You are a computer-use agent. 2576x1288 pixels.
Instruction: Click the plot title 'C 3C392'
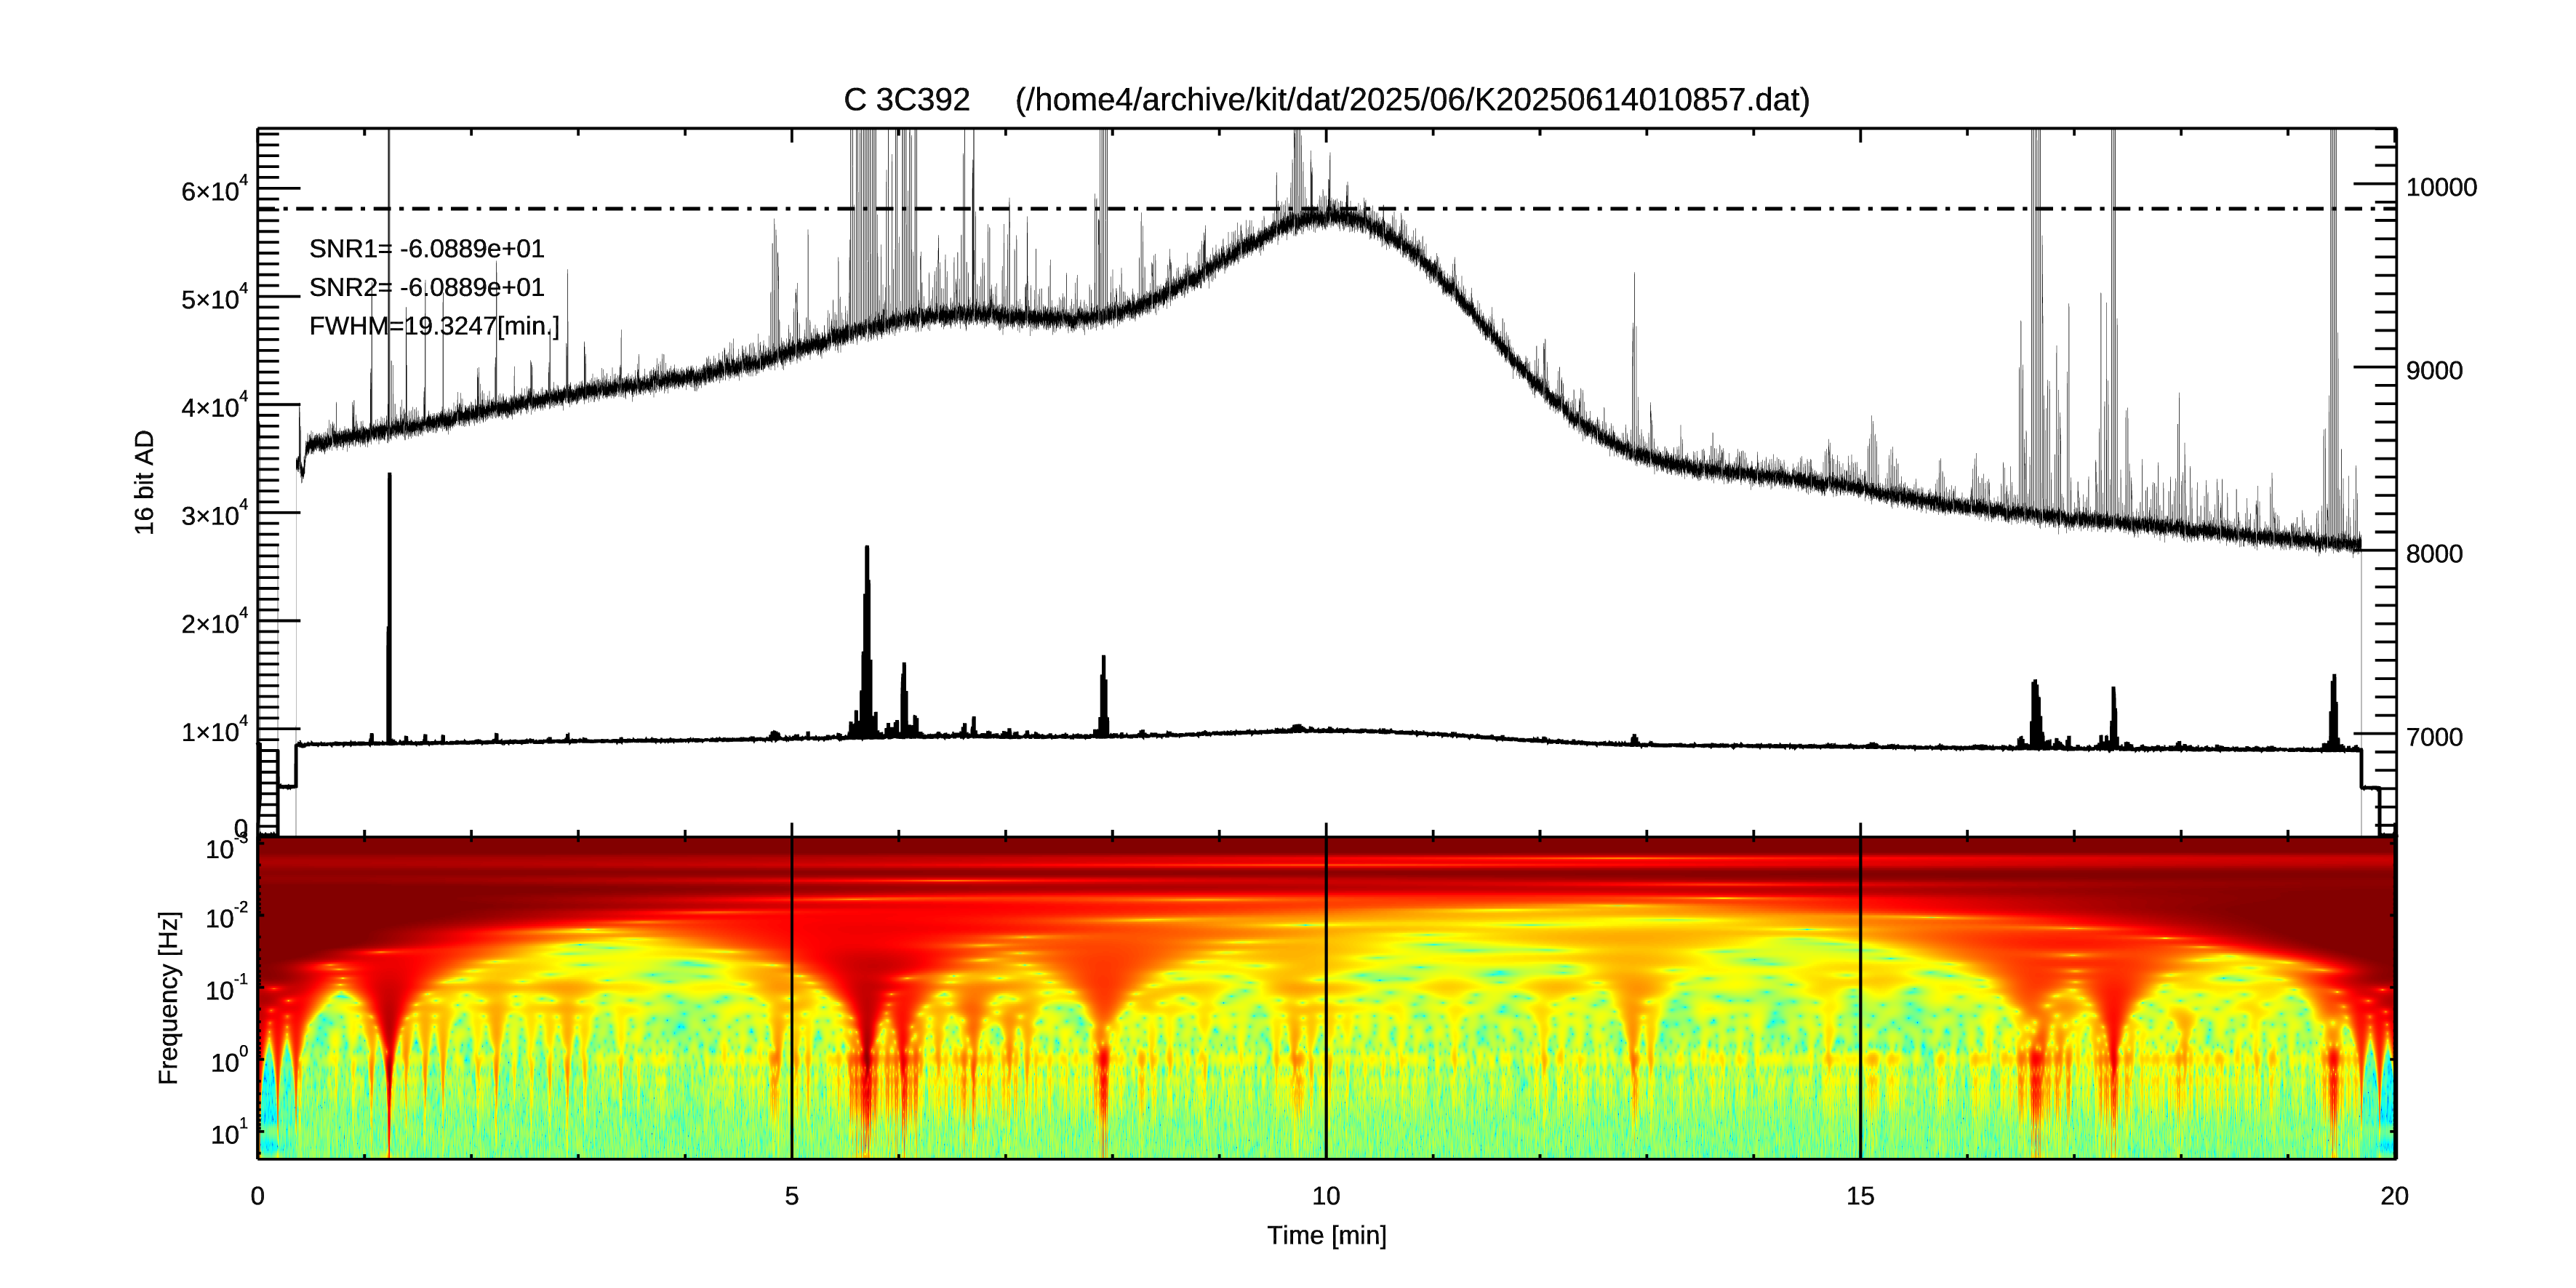[906, 100]
